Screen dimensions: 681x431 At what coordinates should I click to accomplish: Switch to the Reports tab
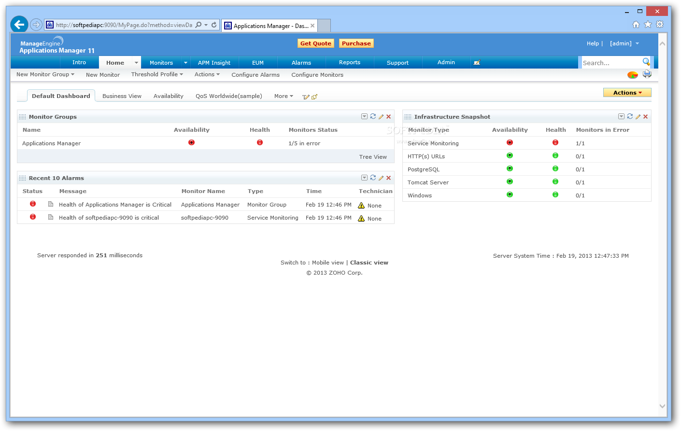350,63
